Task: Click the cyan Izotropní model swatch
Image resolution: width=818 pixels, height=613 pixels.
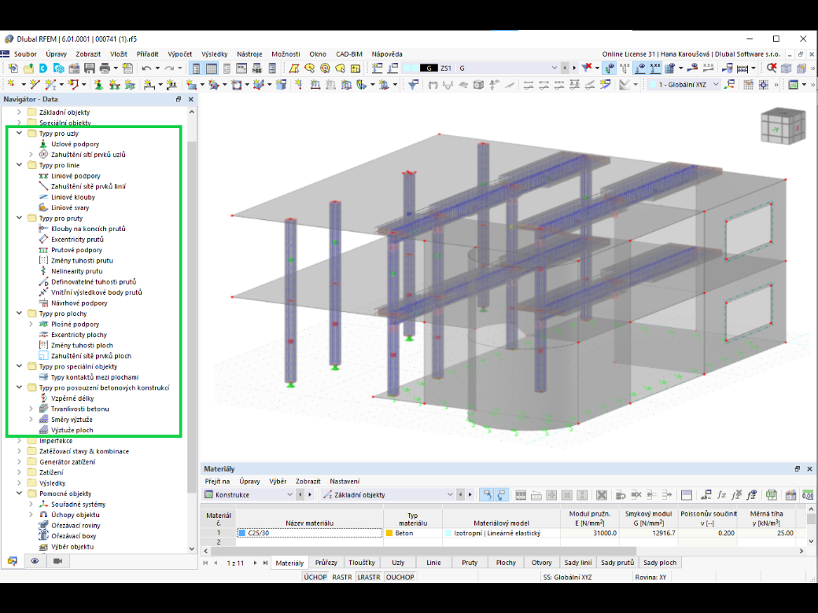Action: click(448, 534)
